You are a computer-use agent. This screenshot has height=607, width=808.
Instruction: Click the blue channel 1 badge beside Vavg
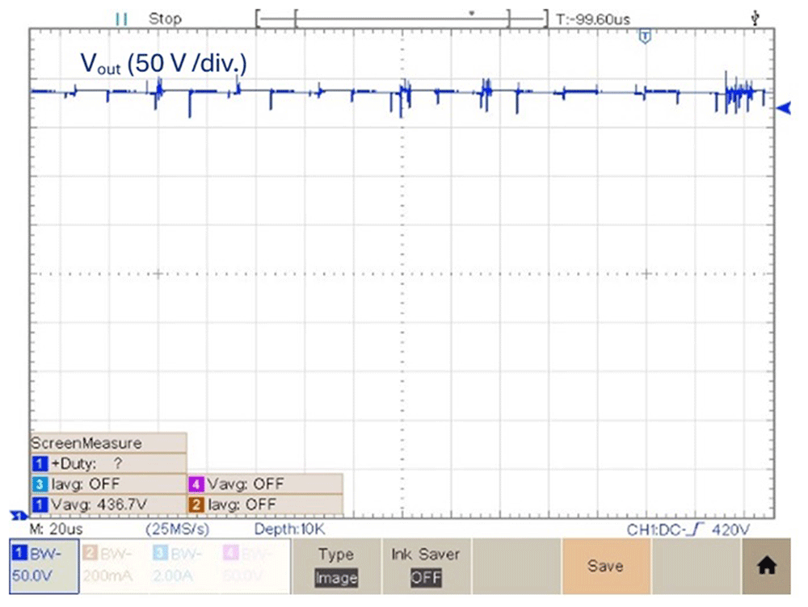tap(40, 504)
